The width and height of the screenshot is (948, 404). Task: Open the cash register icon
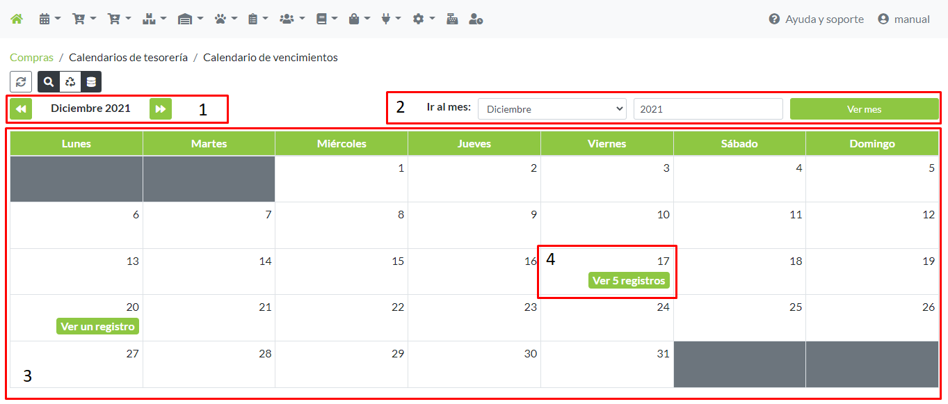coord(452,19)
